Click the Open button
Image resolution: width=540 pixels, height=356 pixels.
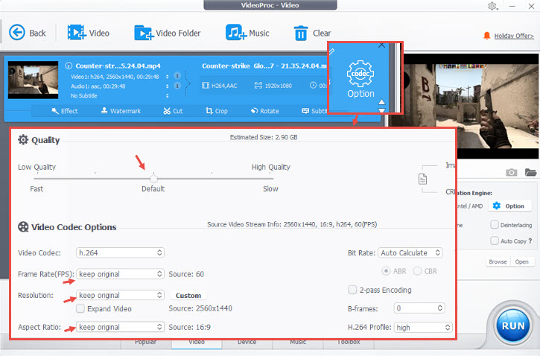522,261
